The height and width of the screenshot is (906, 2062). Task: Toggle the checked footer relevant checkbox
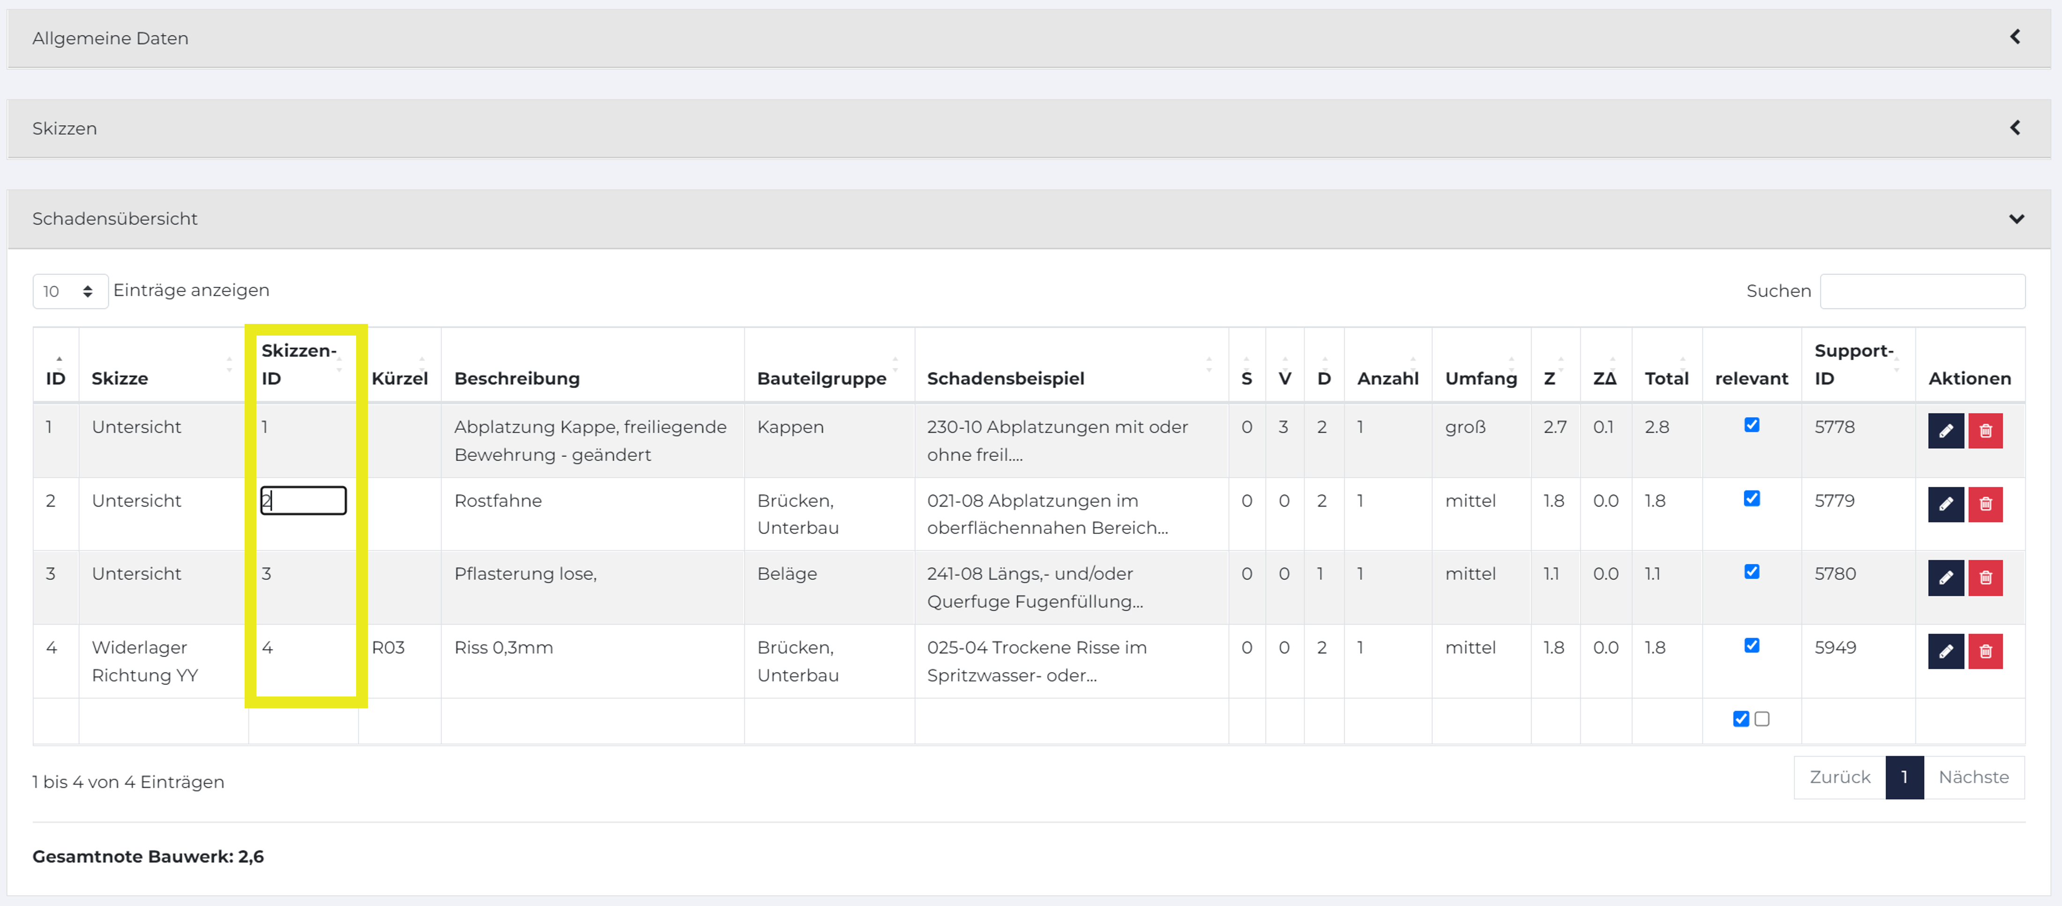click(x=1741, y=719)
